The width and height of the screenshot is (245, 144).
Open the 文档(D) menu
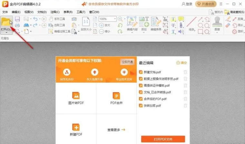pos(42,12)
